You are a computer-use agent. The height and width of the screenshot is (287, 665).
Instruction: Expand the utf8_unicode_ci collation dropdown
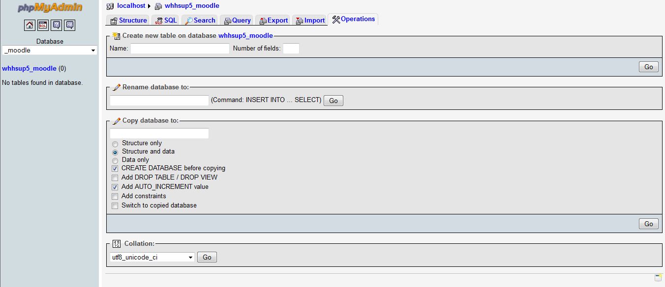point(152,258)
